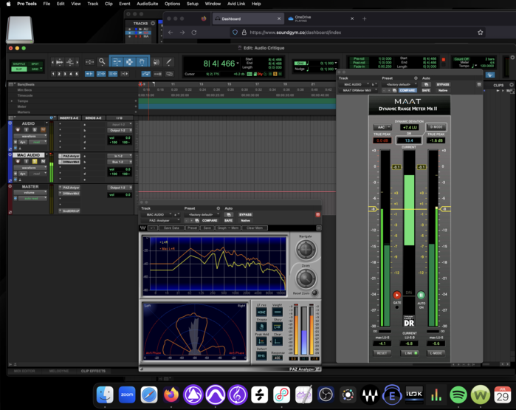The image size is (516, 410).
Task: Switch to OneDrive browser tab
Action: point(319,18)
